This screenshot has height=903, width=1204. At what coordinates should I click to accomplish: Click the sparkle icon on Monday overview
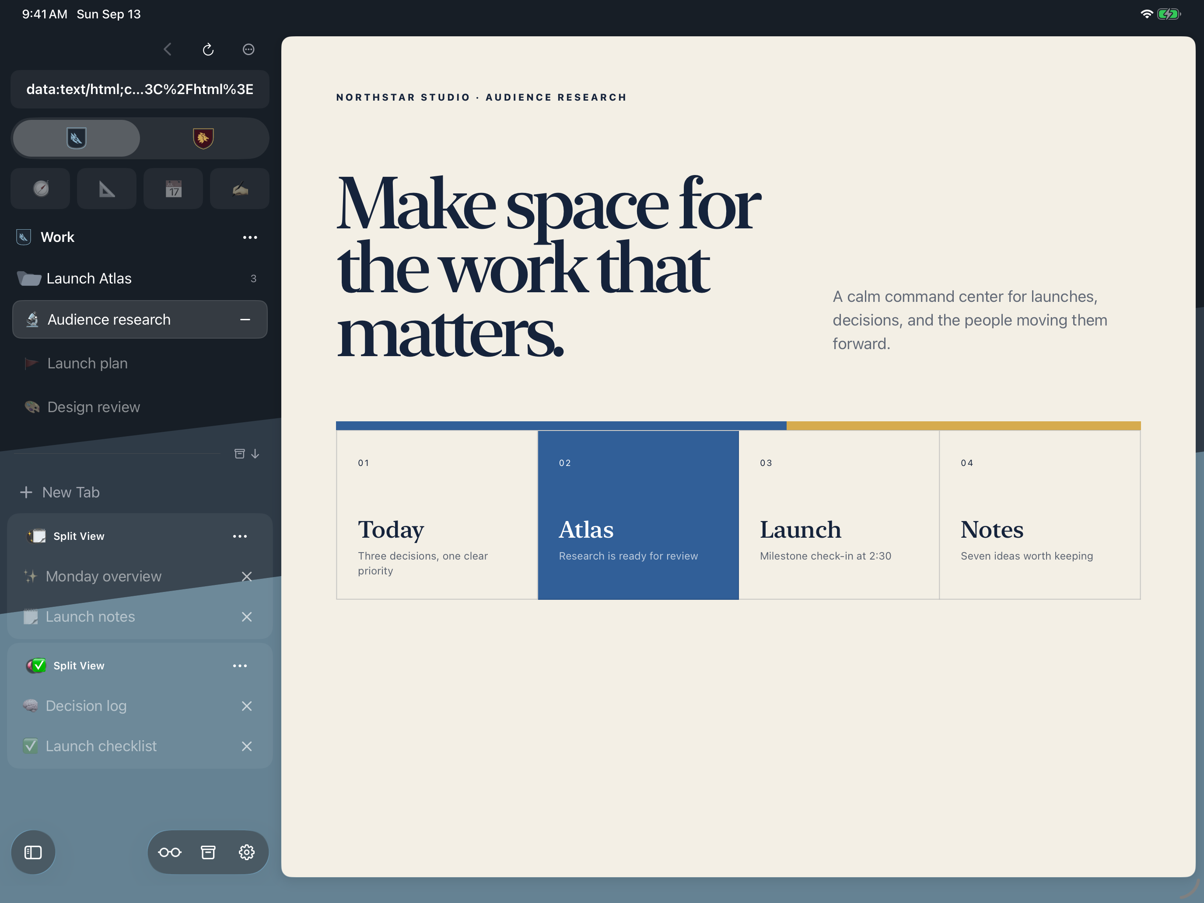click(x=31, y=577)
